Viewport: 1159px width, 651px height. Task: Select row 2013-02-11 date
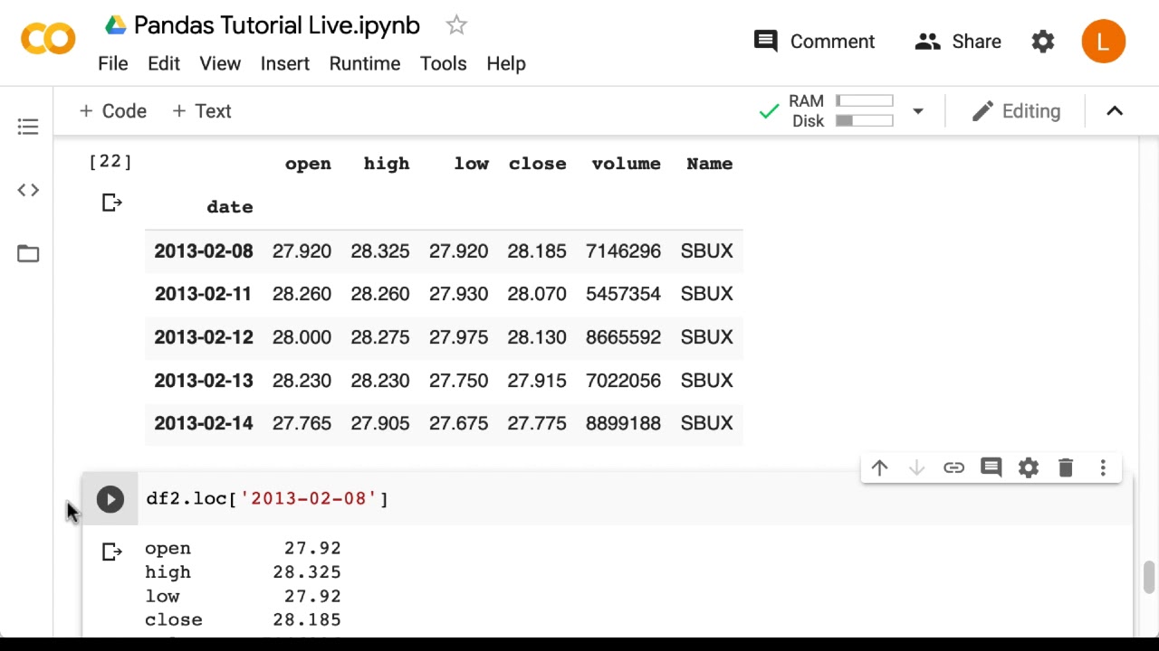(x=204, y=294)
